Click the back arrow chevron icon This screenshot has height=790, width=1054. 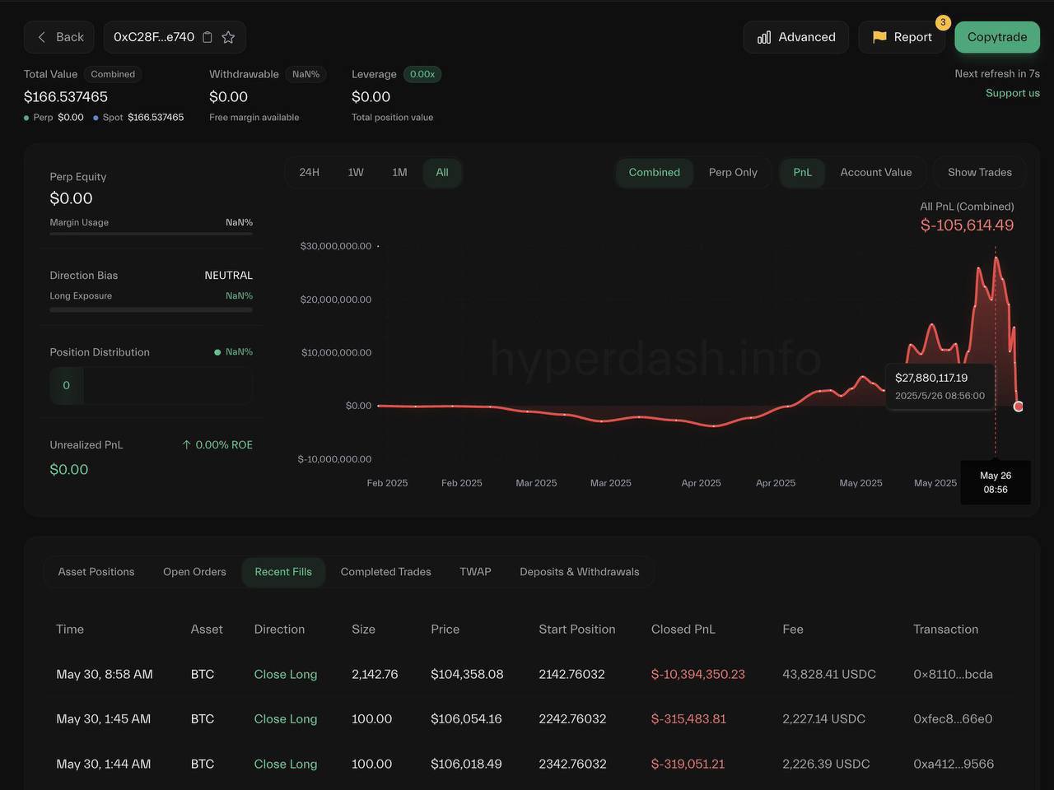tap(41, 37)
